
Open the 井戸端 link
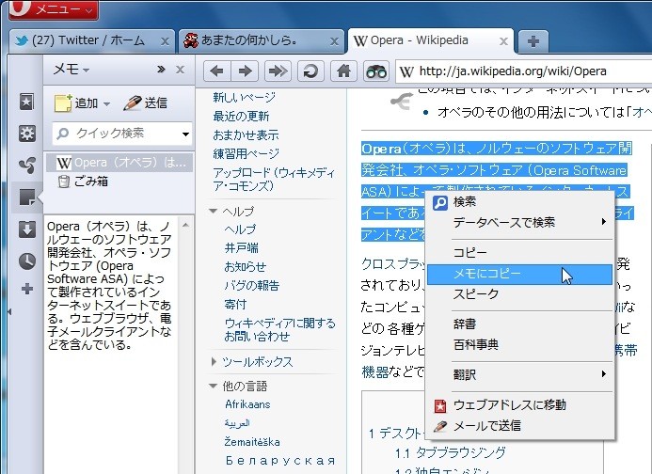click(241, 248)
